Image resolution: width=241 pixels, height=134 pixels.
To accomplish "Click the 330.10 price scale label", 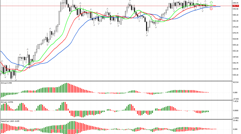I will [236, 75].
